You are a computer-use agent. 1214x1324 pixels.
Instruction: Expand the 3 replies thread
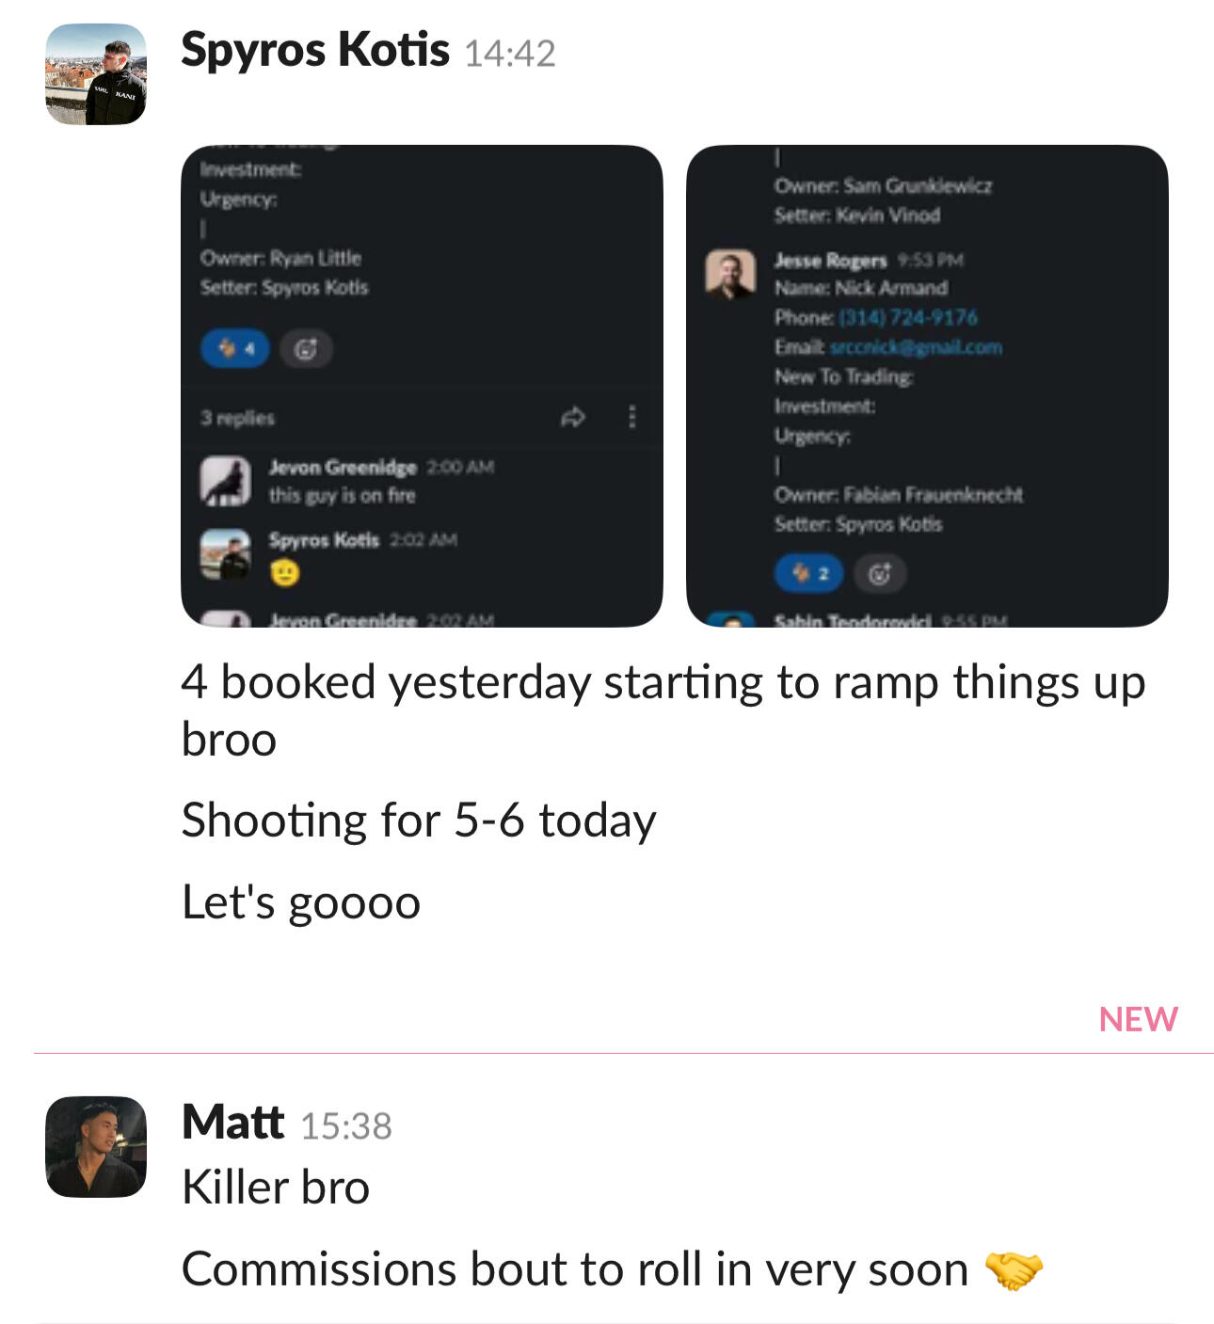point(237,418)
